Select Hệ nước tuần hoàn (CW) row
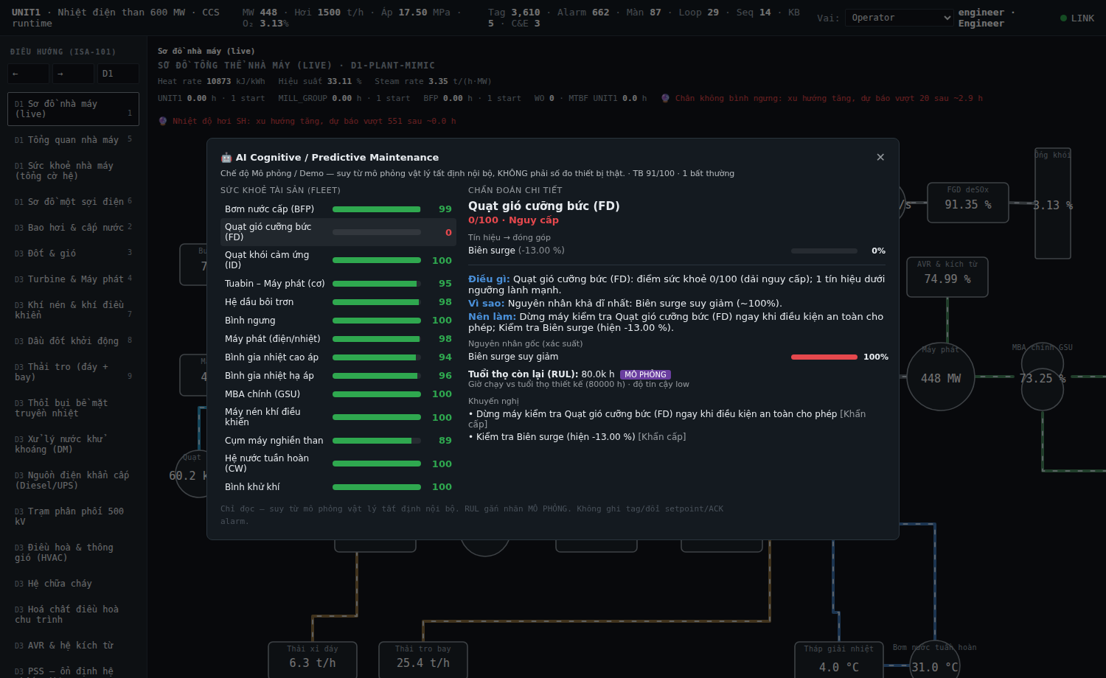1106x678 pixels. pyautogui.click(x=338, y=464)
